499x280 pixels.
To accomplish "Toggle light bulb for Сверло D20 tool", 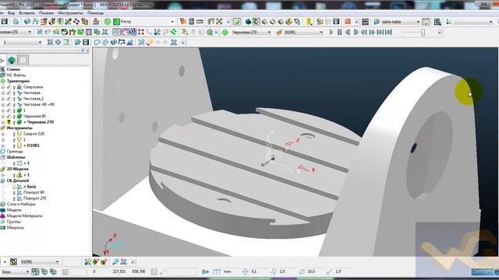I will (14, 134).
